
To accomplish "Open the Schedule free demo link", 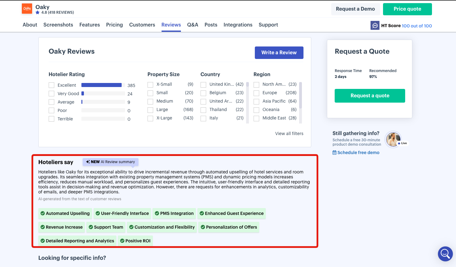I will click(x=358, y=153).
